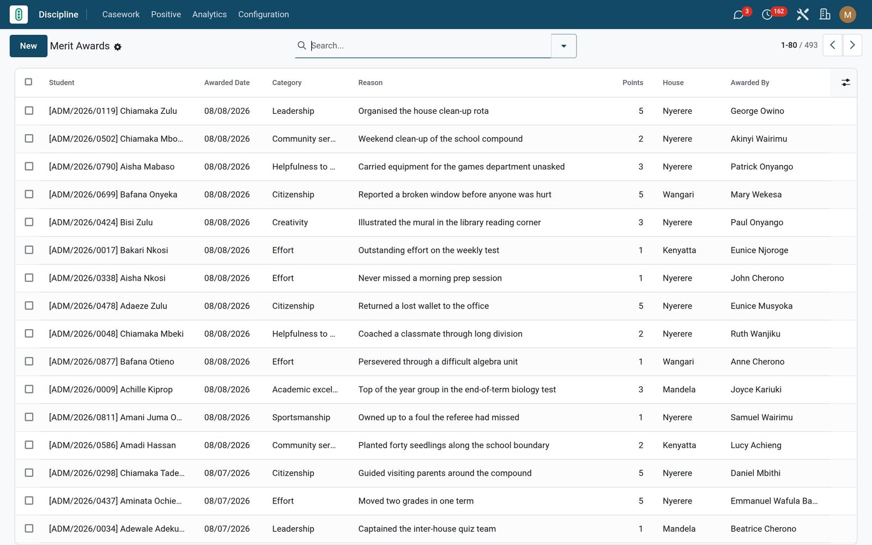This screenshot has width=872, height=545.
Task: Check the row for Achille Kiprop
Action: (x=29, y=389)
